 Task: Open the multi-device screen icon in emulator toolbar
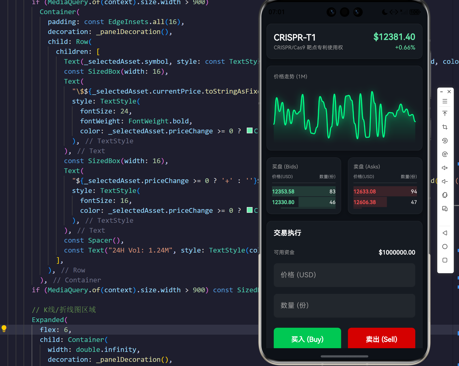(445, 209)
